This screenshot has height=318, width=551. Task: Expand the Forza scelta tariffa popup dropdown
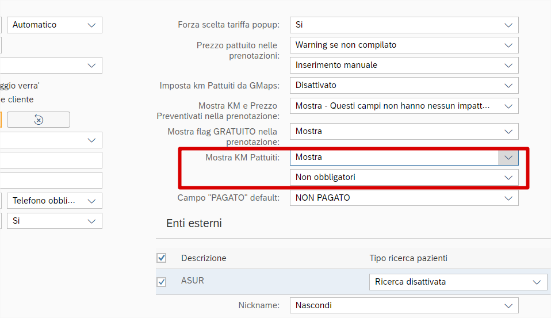[x=508, y=25]
